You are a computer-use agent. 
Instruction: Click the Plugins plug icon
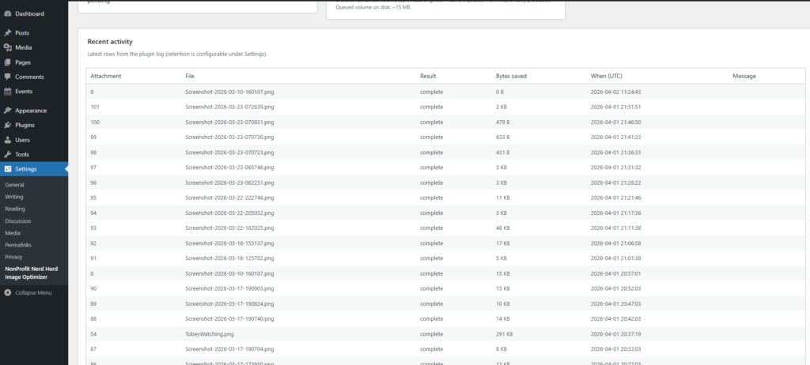tap(7, 125)
